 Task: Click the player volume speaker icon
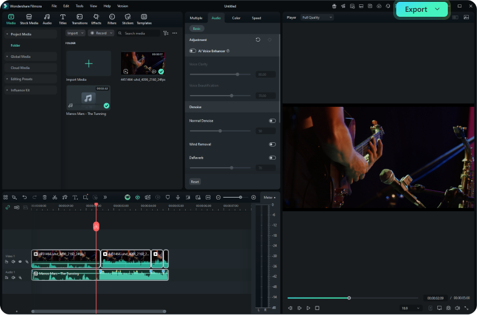[457, 308]
